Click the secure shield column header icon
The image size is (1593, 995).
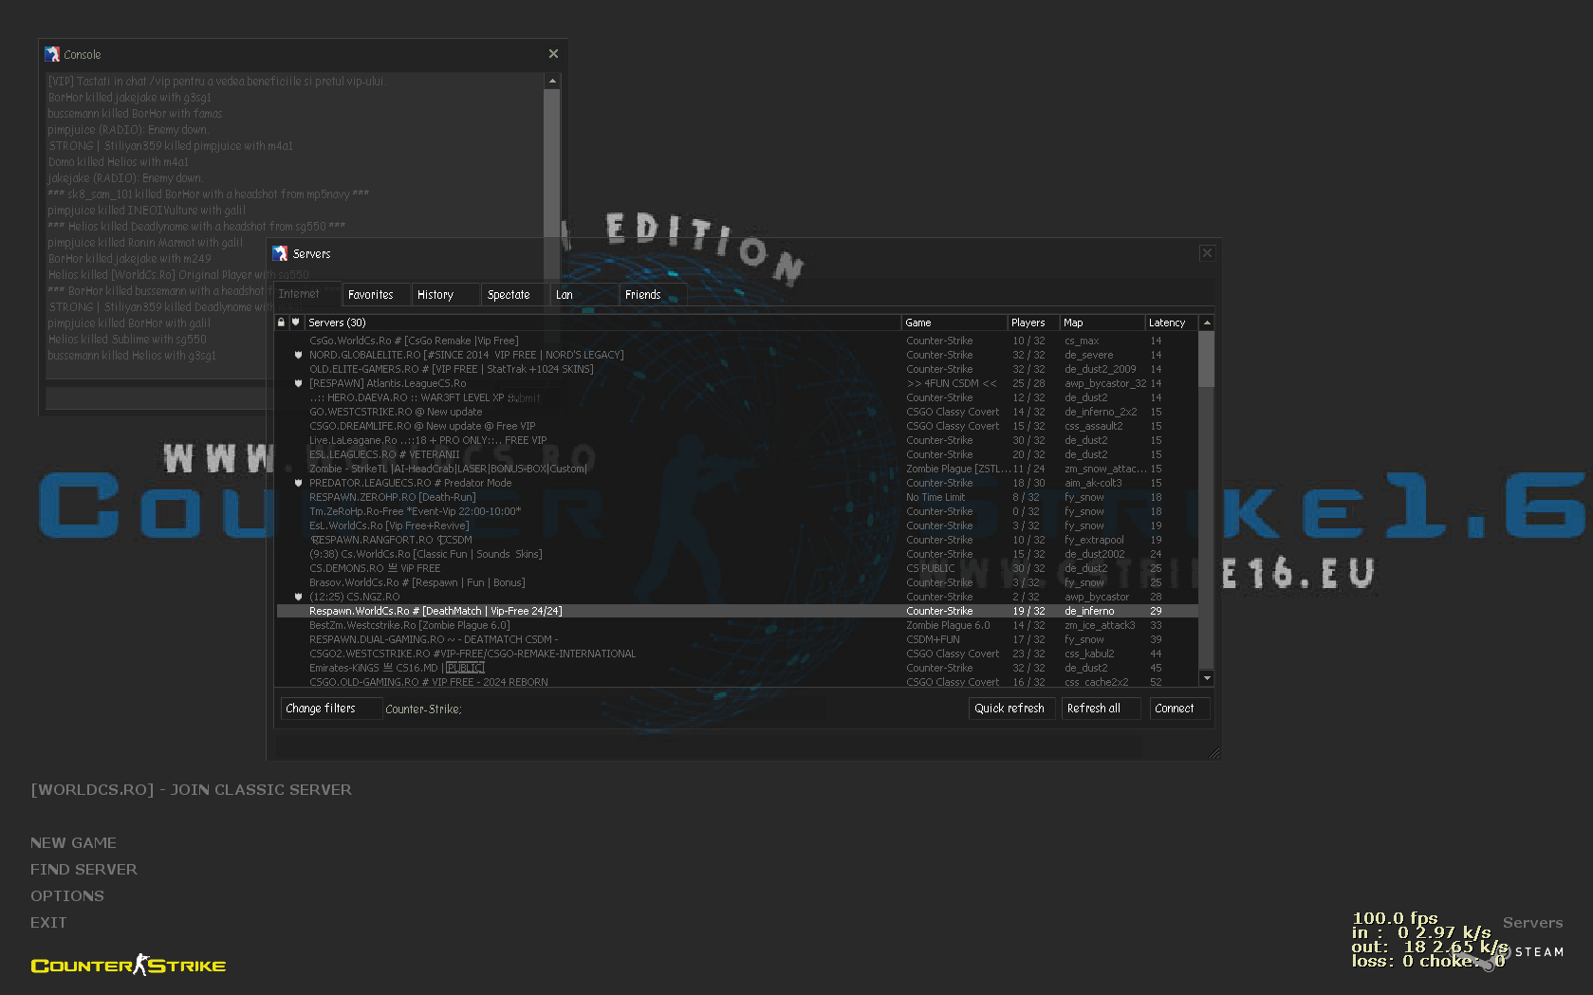pos(295,322)
